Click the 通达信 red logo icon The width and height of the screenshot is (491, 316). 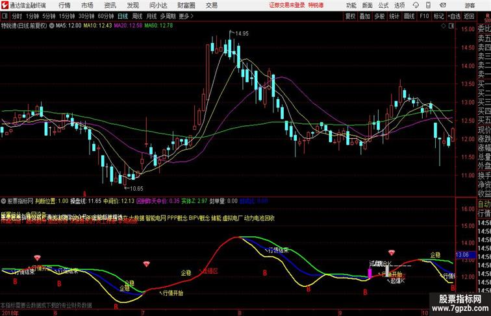5,5
